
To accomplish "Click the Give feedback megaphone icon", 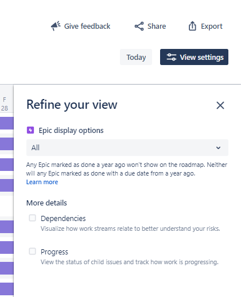I will [x=56, y=26].
